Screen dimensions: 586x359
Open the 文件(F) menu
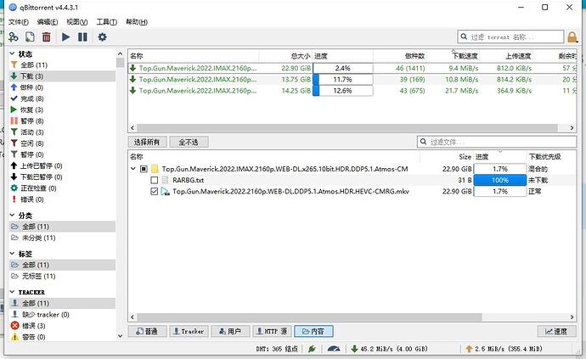tap(19, 22)
